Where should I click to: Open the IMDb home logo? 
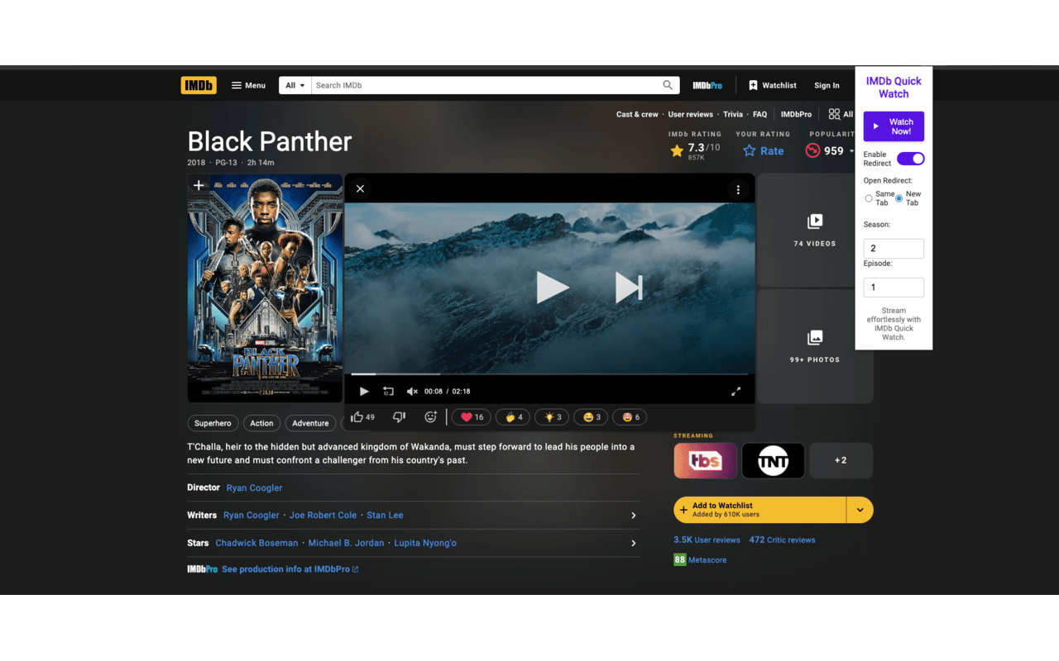(x=199, y=85)
